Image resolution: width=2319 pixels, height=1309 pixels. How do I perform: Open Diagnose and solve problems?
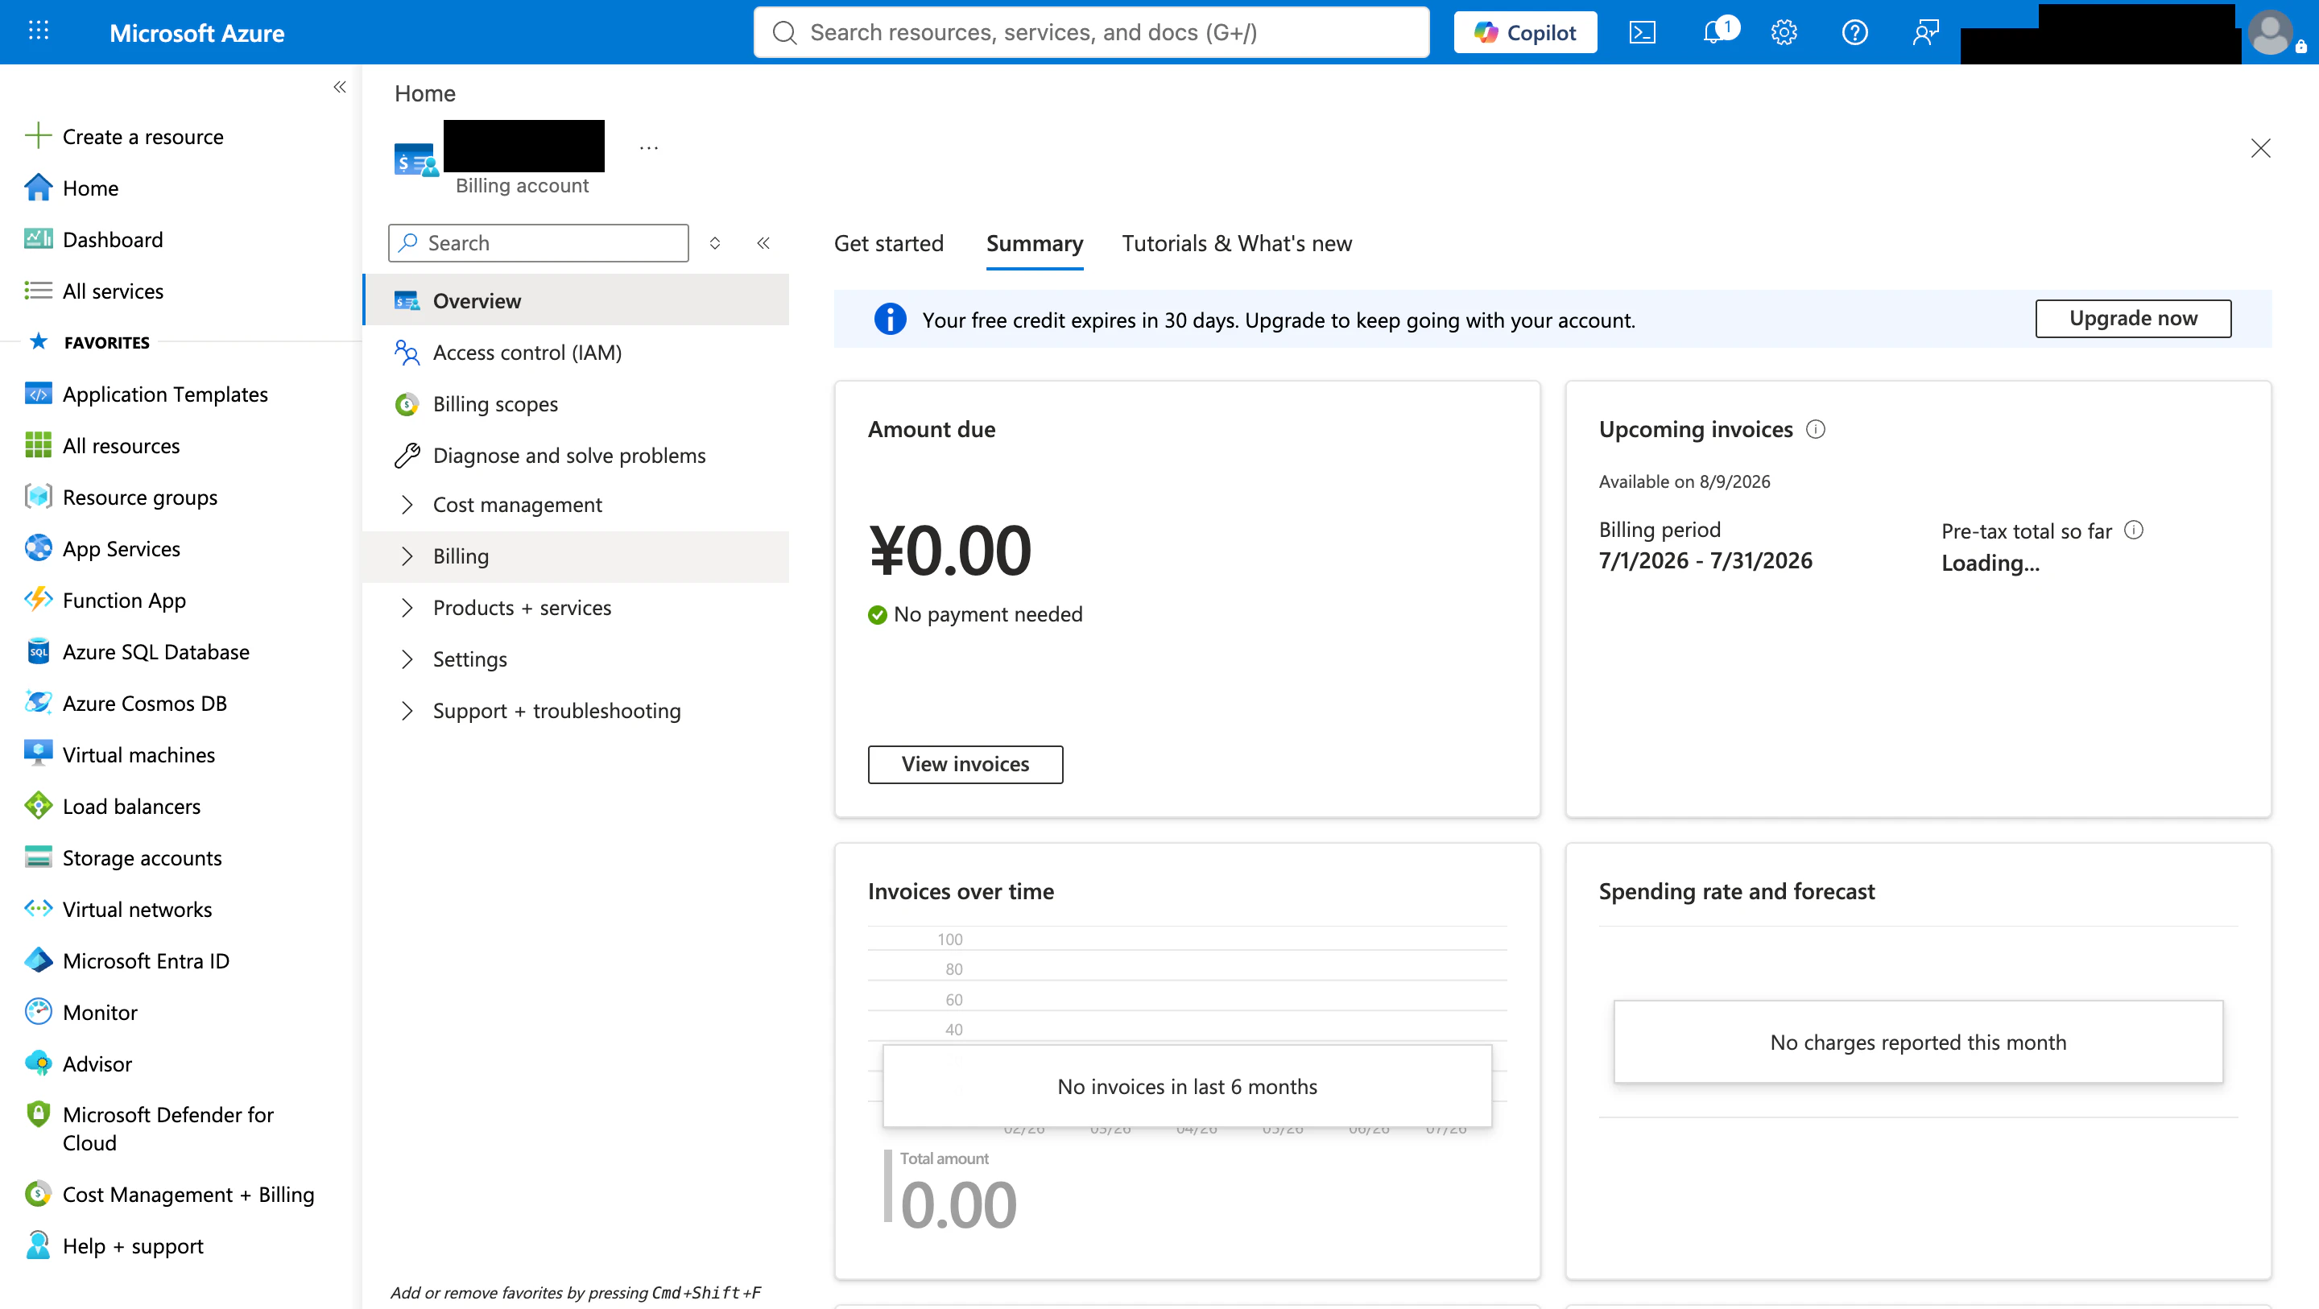click(x=577, y=455)
